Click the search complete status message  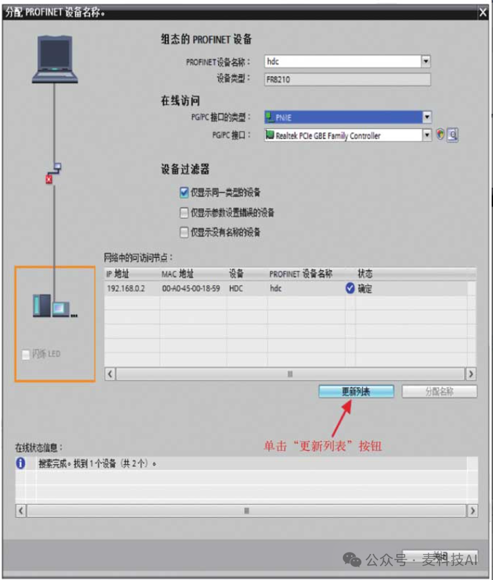[x=97, y=463]
